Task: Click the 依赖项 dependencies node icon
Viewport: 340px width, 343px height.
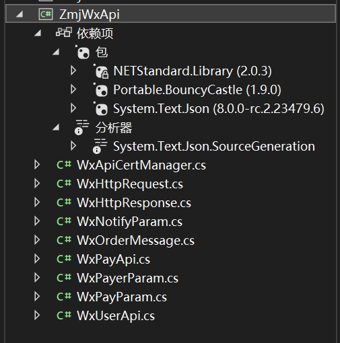Action: (64, 33)
